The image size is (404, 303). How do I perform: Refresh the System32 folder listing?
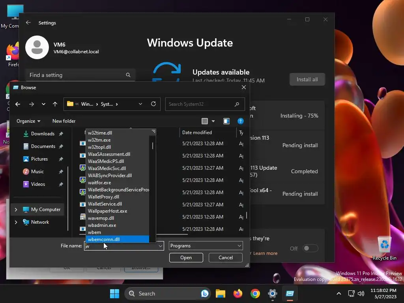[x=153, y=104]
